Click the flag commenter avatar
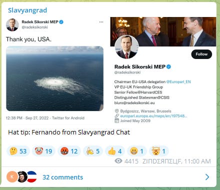Viewport: 220px width, 190px height. pos(32,176)
